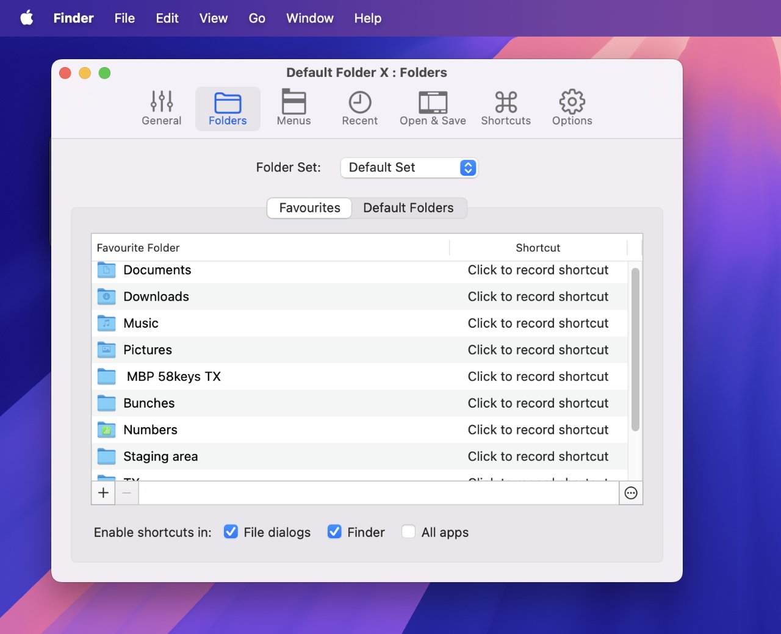Open the Apple menu
The height and width of the screenshot is (634, 781).
click(27, 18)
